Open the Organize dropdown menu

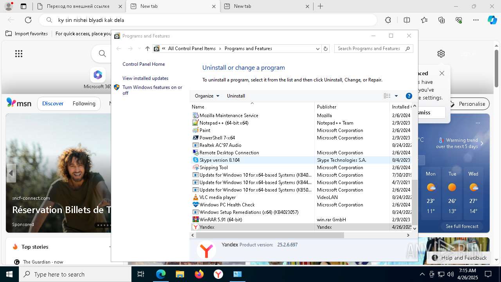207,96
